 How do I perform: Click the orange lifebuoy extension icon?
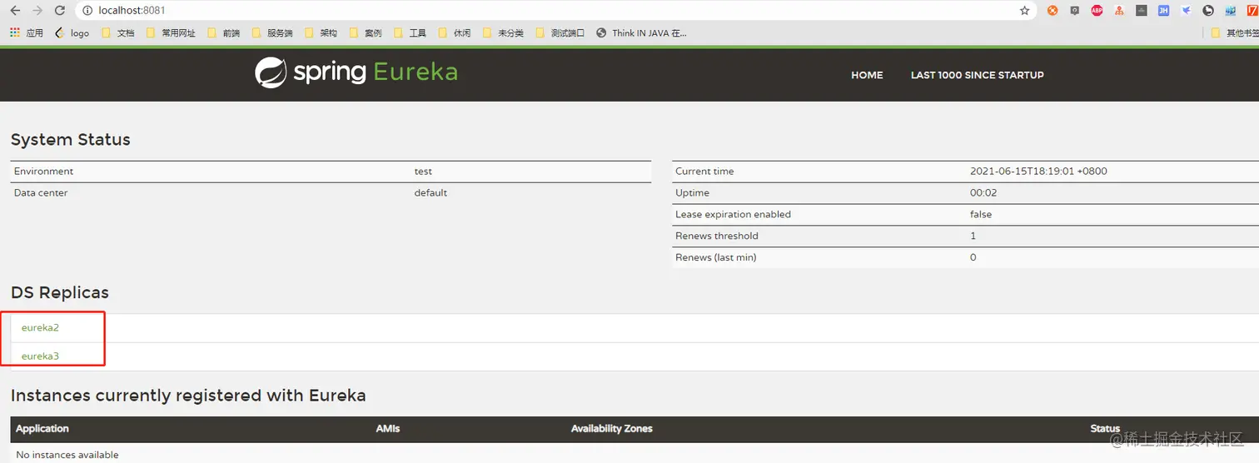pos(1052,11)
